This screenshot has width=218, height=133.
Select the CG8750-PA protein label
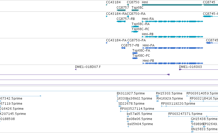click(137, 40)
